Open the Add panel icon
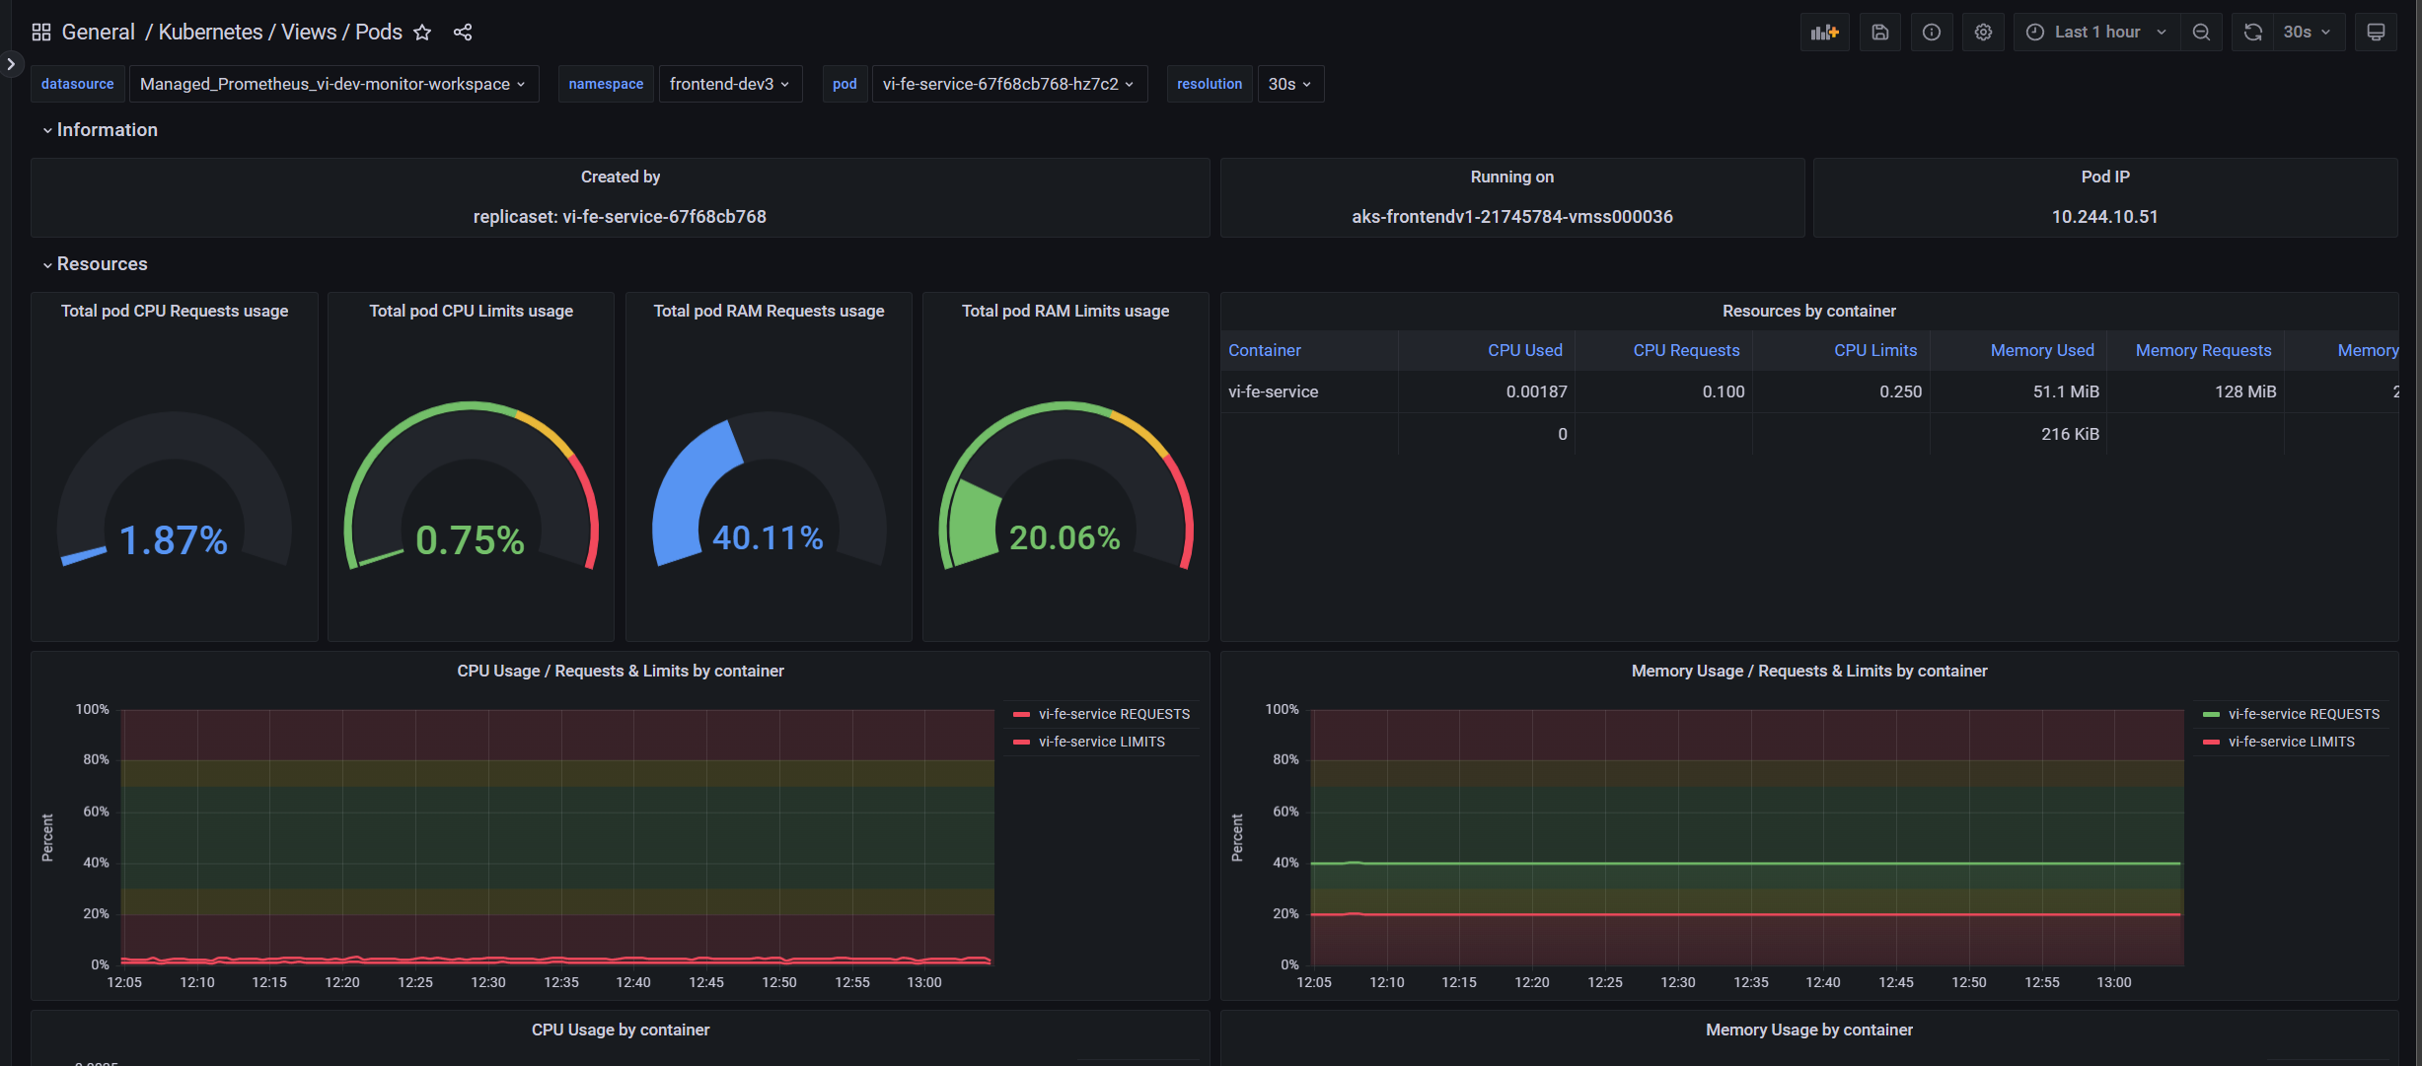The image size is (2422, 1066). coord(1824,32)
